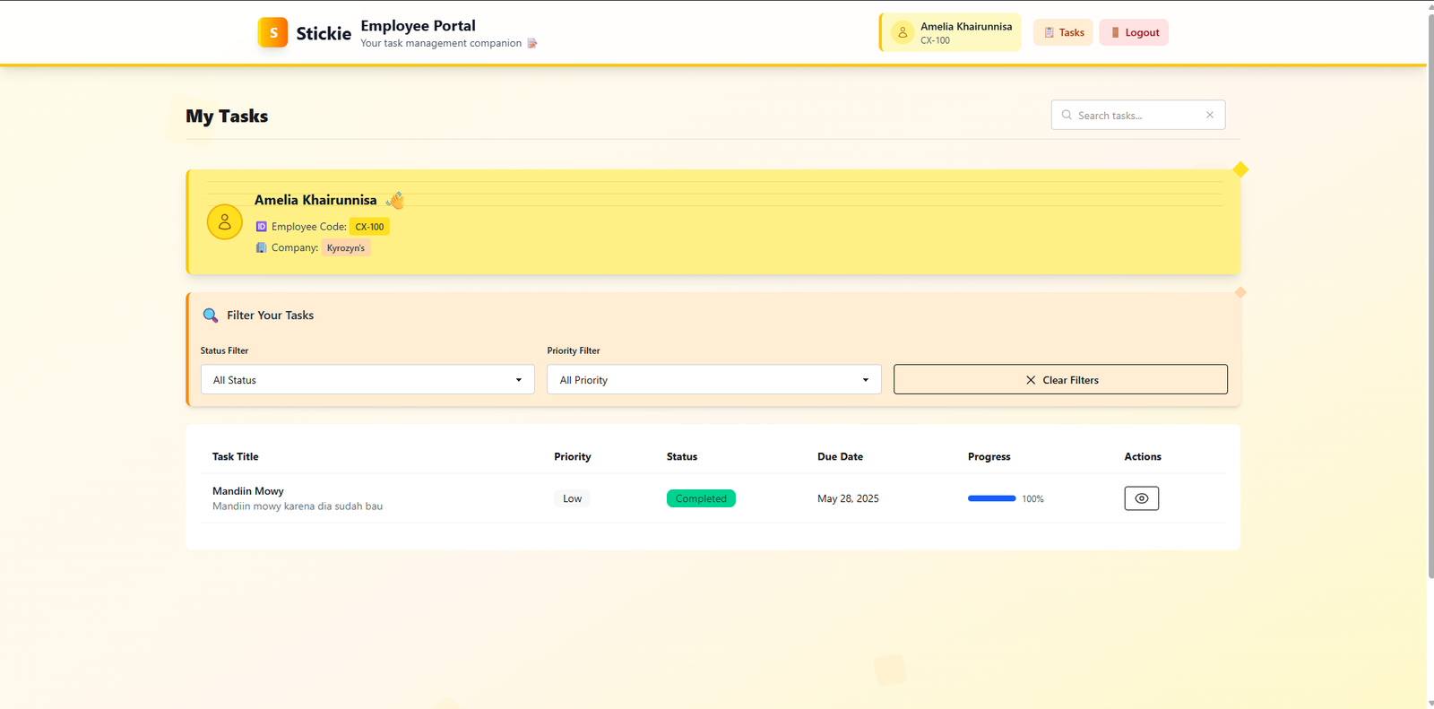The width and height of the screenshot is (1434, 709).
Task: Click the waving hand emoji beside Amelia Khairunnisa
Action: [395, 200]
